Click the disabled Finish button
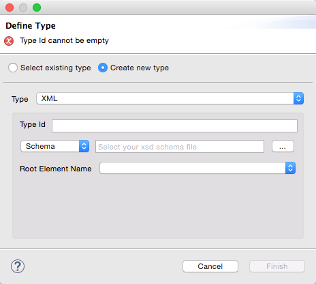316x284 pixels. (x=277, y=266)
